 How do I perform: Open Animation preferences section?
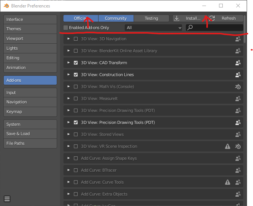click(30, 68)
